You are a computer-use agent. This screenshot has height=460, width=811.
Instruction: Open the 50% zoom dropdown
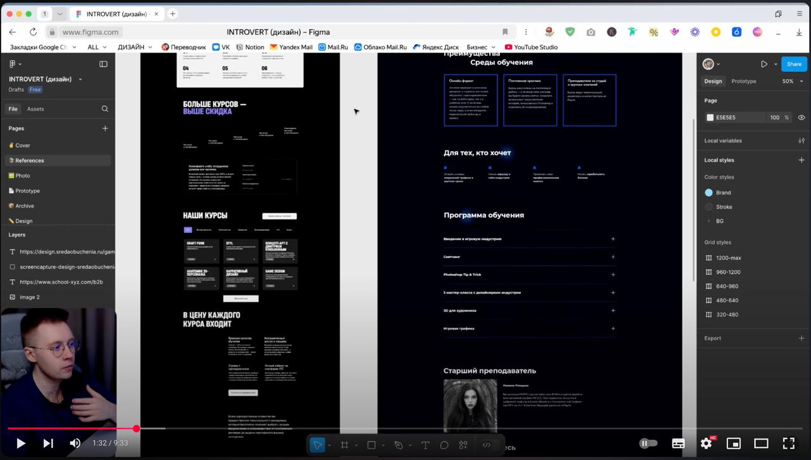791,81
